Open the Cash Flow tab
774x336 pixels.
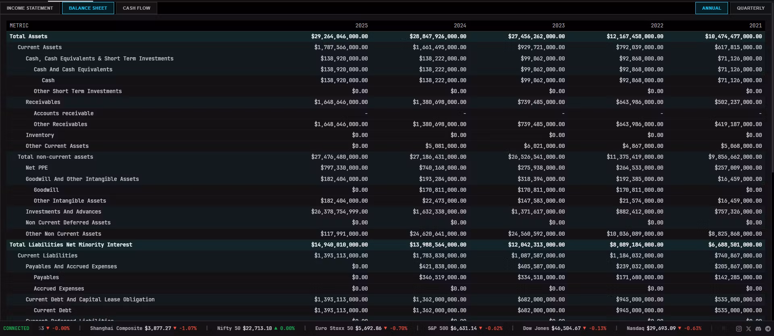point(137,8)
